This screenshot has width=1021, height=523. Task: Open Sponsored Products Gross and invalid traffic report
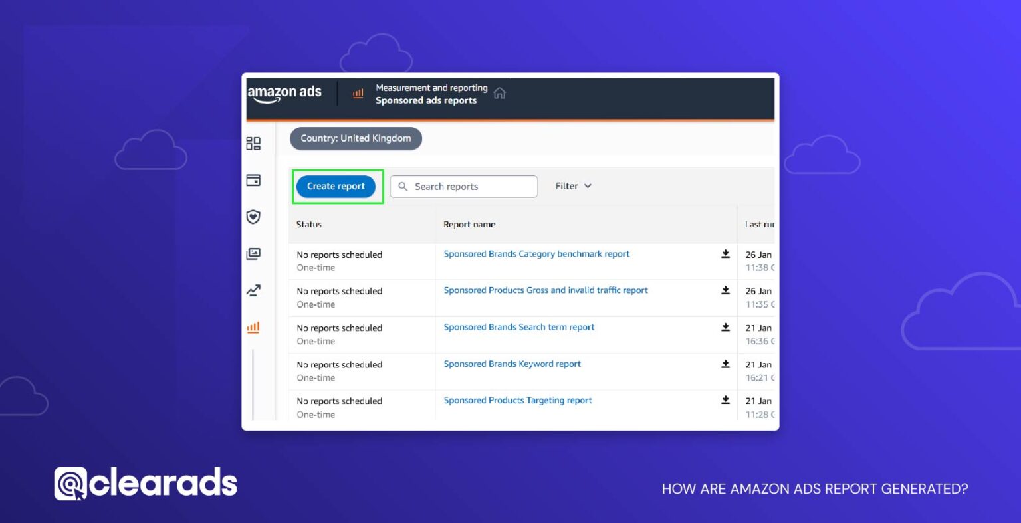[x=546, y=290]
